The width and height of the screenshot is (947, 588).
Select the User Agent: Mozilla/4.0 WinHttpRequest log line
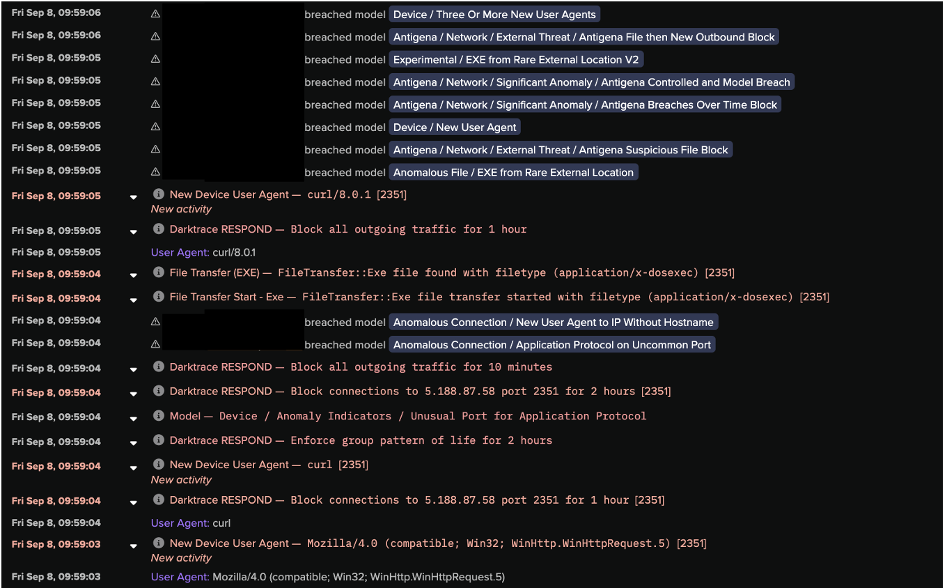328,577
